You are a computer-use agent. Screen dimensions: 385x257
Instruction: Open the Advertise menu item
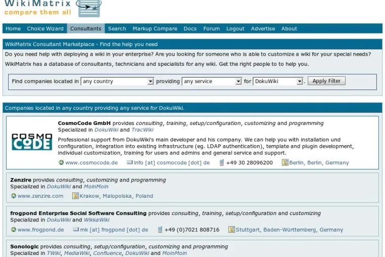point(263,28)
